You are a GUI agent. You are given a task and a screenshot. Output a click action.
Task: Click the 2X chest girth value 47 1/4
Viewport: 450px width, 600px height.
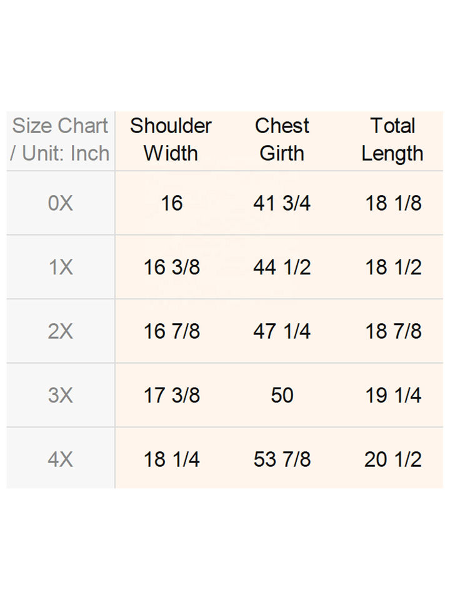tap(282, 331)
